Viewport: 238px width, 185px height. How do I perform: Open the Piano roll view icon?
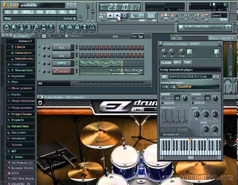(x=77, y=27)
